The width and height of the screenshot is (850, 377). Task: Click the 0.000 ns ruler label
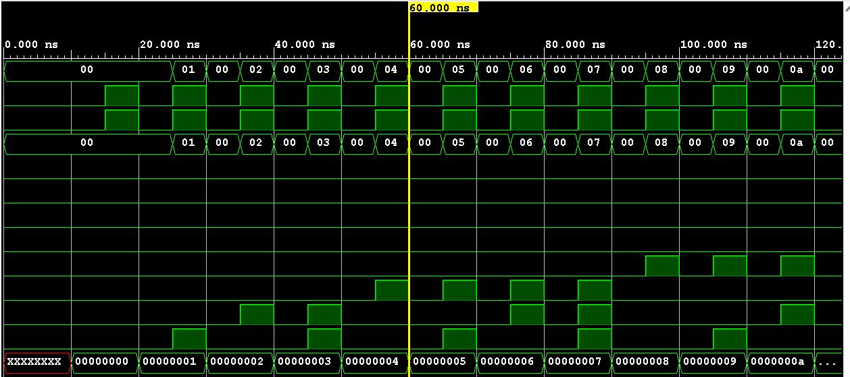32,45
